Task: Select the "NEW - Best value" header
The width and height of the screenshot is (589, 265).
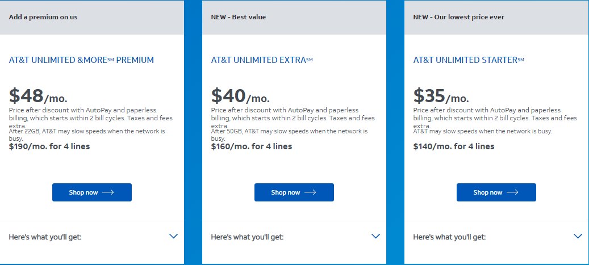Action: (x=239, y=17)
